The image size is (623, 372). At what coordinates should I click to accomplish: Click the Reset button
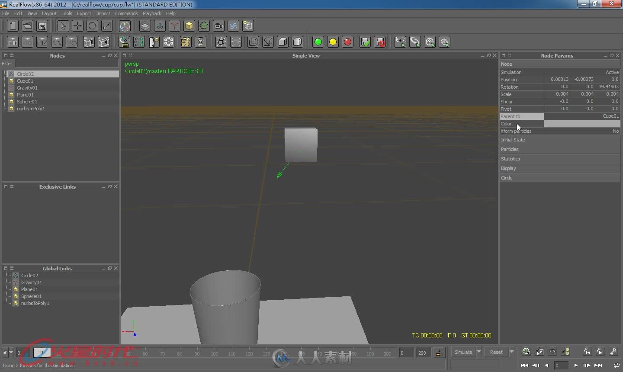pyautogui.click(x=496, y=352)
